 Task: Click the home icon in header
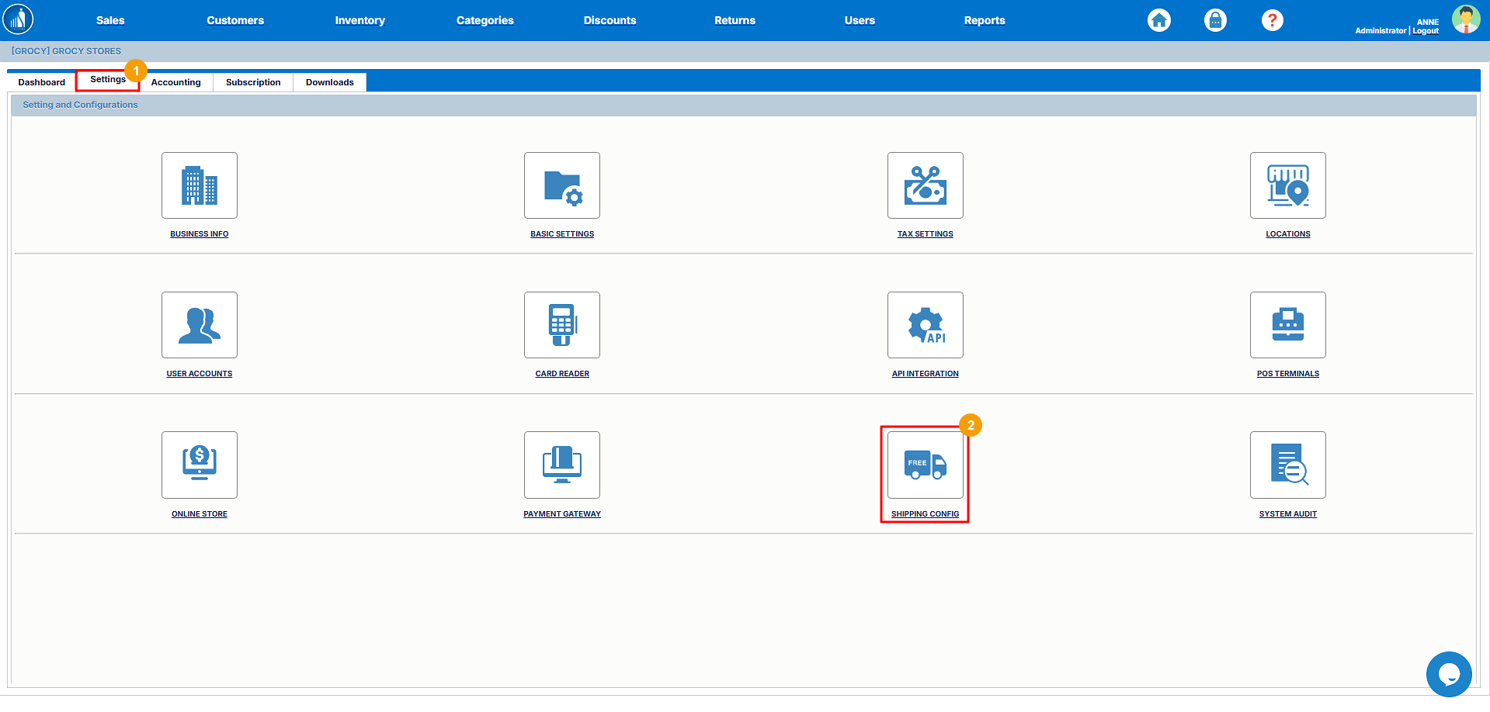coord(1159,20)
